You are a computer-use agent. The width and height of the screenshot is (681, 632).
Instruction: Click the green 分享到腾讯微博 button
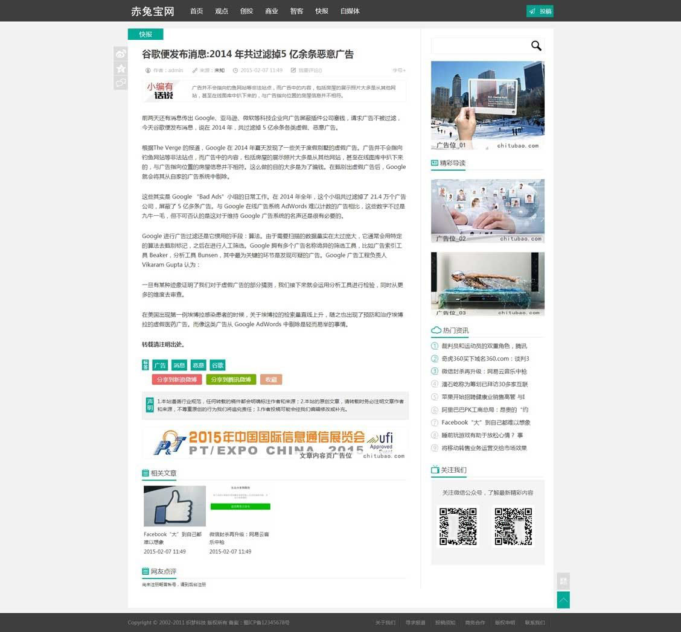[x=231, y=379]
